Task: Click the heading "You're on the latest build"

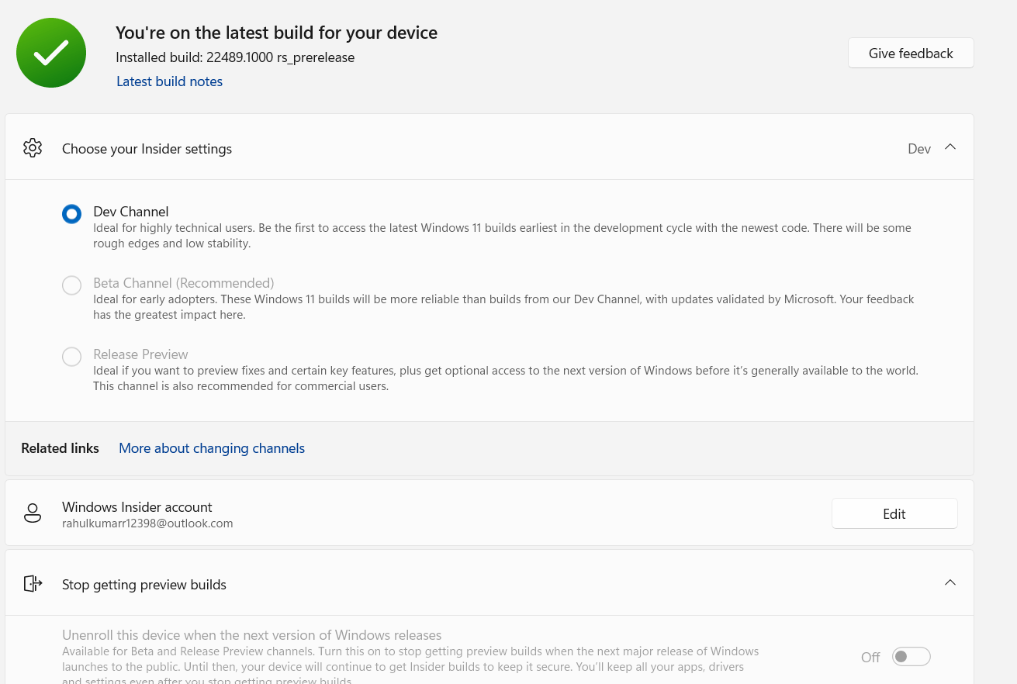Action: 276,33
